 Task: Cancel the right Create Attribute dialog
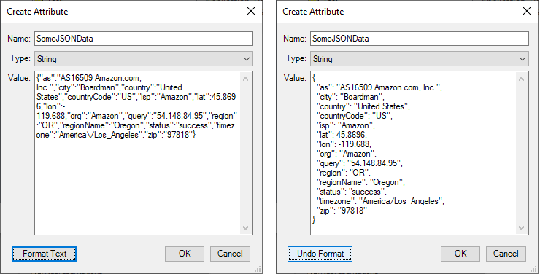point(506,254)
